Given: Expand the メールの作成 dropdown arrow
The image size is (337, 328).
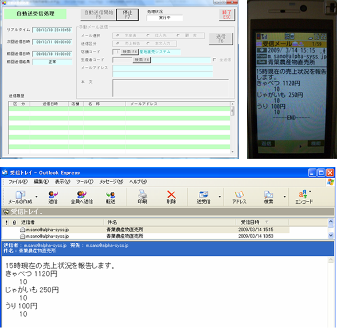Looking at the screenshot, I should click(x=37, y=197).
